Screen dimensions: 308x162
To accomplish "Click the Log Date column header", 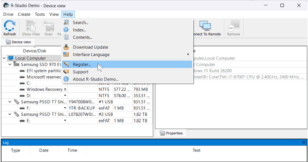I will coord(44,150).
